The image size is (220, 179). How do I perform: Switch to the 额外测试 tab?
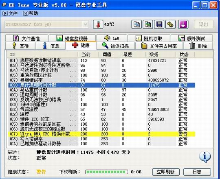(x=192, y=38)
